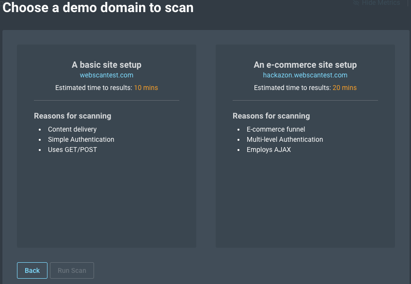Open the webscantest.com link
Image resolution: width=411 pixels, height=284 pixels.
(107, 75)
